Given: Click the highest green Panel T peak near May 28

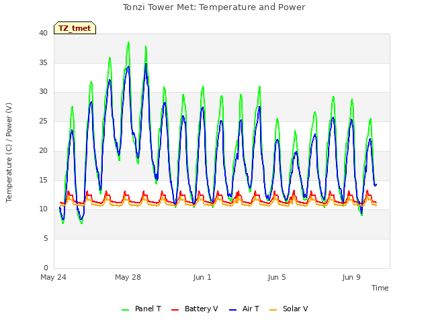Looking at the screenshot, I should pyautogui.click(x=128, y=43).
